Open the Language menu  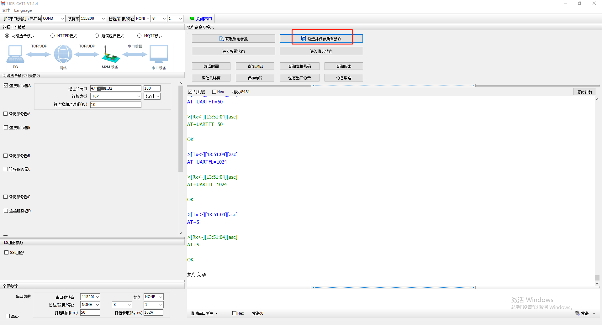tap(23, 10)
